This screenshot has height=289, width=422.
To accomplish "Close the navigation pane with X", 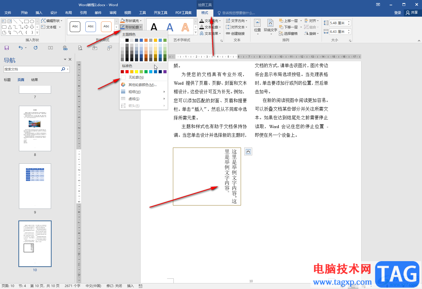I will 70,59.
